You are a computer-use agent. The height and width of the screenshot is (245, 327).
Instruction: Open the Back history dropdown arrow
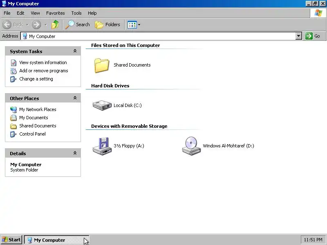27,24
